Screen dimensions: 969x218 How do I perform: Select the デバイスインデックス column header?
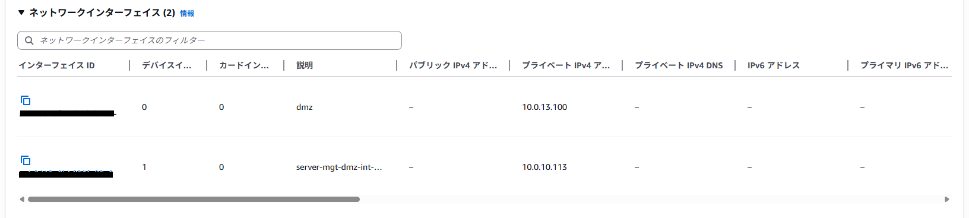point(167,65)
